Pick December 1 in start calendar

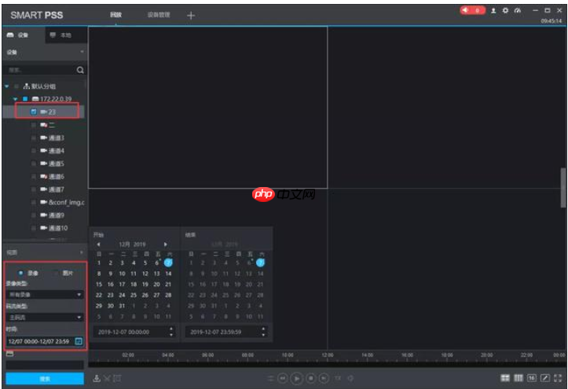coord(99,262)
